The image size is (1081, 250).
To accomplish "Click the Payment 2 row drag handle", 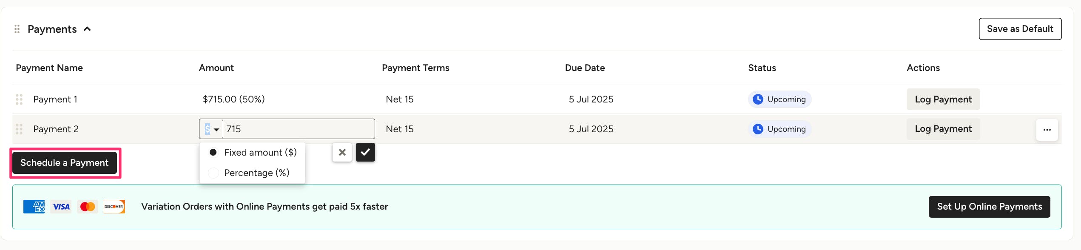I will [x=19, y=129].
